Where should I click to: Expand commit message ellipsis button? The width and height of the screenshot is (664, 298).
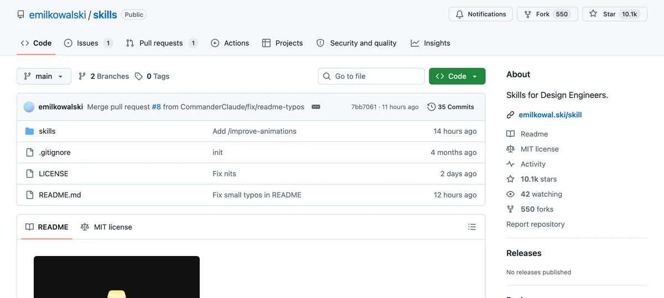click(x=316, y=107)
